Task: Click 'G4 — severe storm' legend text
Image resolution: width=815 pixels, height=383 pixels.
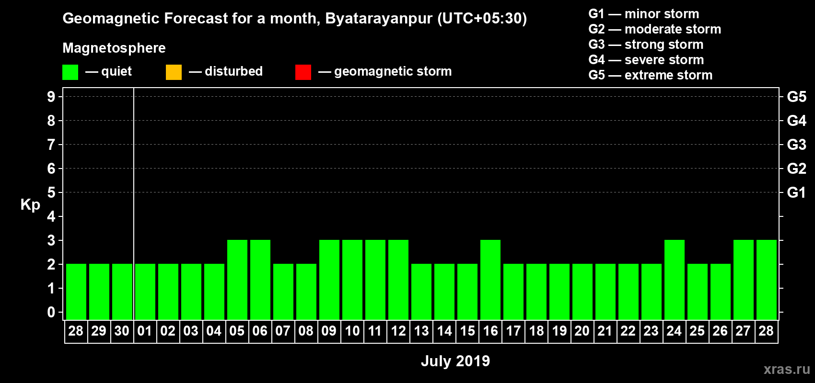Action: 646,60
